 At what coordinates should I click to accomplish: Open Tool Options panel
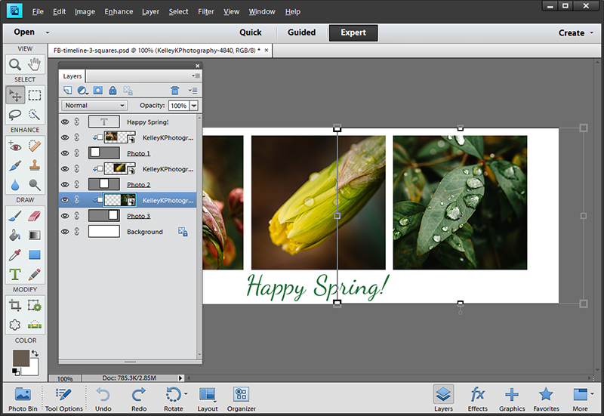64,399
